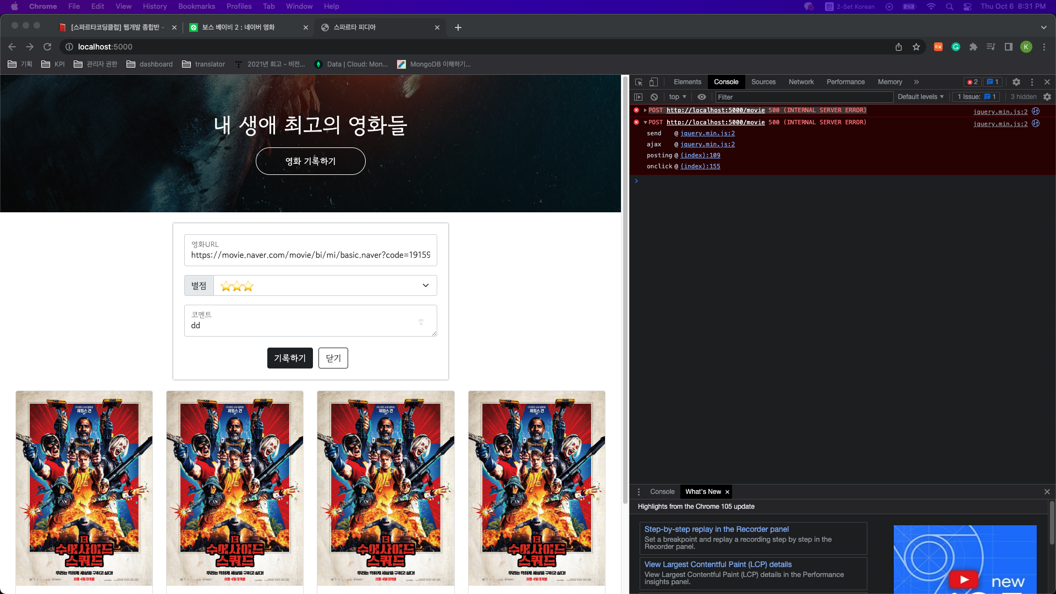The image size is (1056, 594).
Task: Open (index):155 source link
Action: (700, 167)
